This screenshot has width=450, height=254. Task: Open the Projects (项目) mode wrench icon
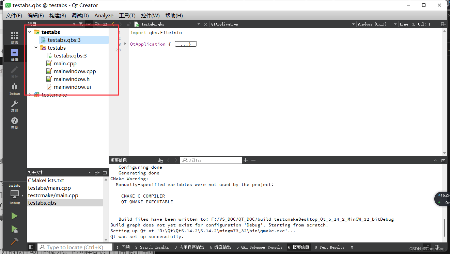pos(14,106)
